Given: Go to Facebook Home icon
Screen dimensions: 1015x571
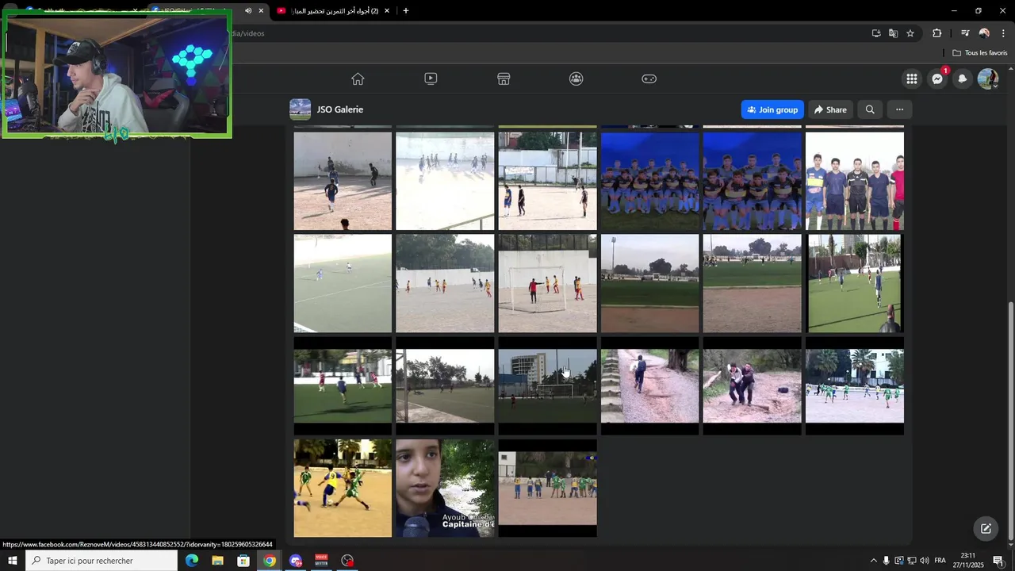Looking at the screenshot, I should pyautogui.click(x=358, y=79).
